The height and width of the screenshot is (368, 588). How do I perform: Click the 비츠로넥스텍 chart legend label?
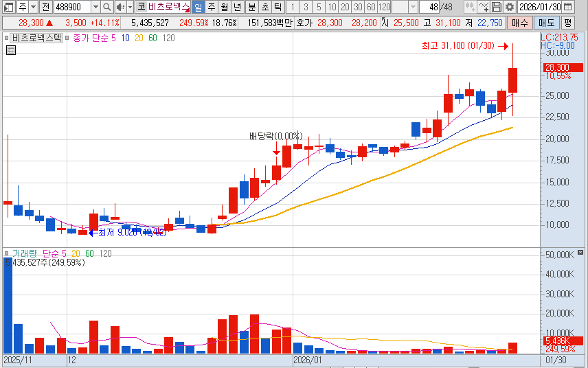pyautogui.click(x=36, y=38)
